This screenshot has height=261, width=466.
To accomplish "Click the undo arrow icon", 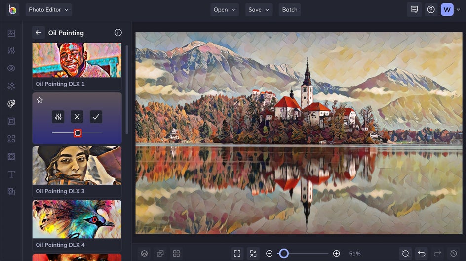I will (x=422, y=253).
